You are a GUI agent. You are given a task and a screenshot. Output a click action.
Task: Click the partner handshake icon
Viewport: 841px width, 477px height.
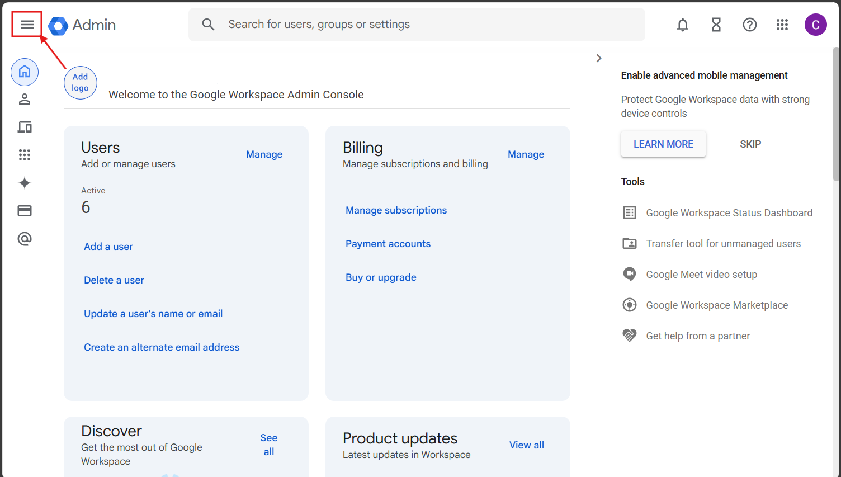(x=630, y=336)
